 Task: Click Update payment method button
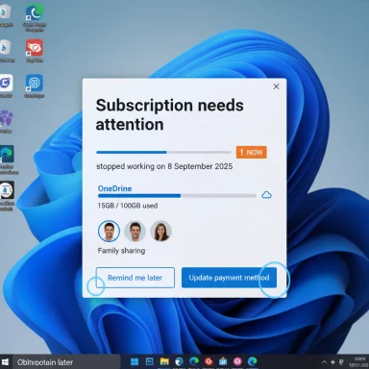pyautogui.click(x=229, y=278)
